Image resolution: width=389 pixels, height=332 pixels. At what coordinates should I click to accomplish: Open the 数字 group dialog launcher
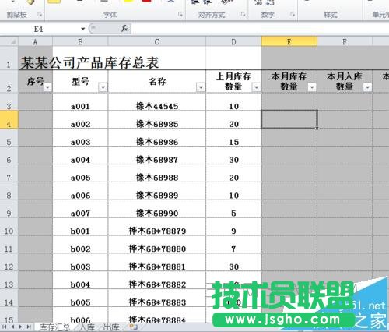(x=293, y=15)
